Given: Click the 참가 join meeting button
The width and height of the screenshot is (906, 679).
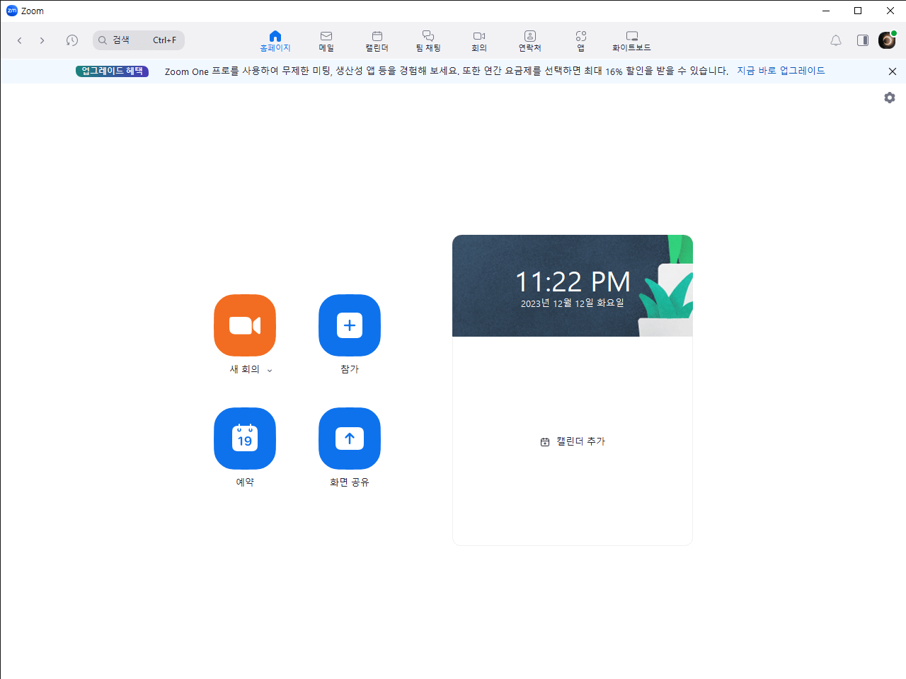Looking at the screenshot, I should pos(350,325).
